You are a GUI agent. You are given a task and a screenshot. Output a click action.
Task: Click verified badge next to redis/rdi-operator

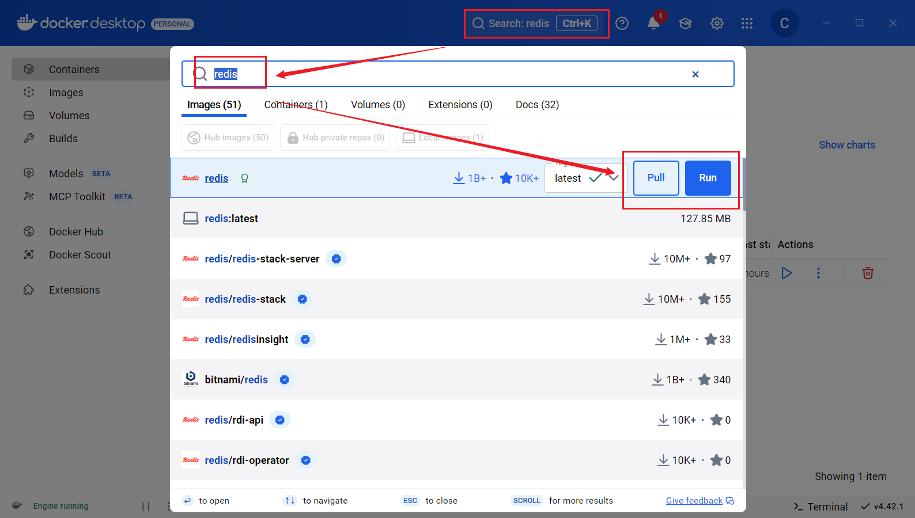(x=306, y=460)
